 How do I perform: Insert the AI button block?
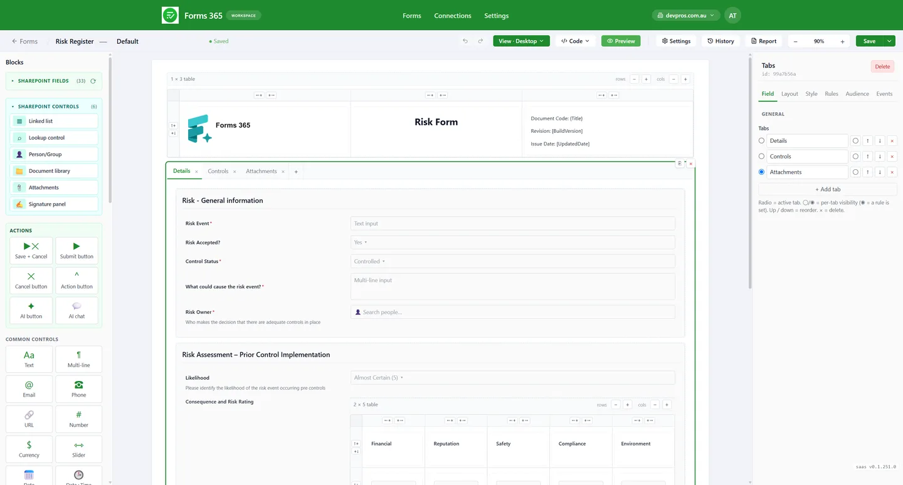pos(31,311)
